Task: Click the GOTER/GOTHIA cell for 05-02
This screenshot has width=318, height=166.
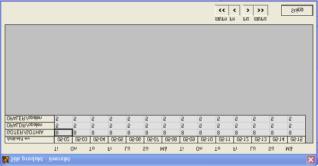Action: (63, 133)
